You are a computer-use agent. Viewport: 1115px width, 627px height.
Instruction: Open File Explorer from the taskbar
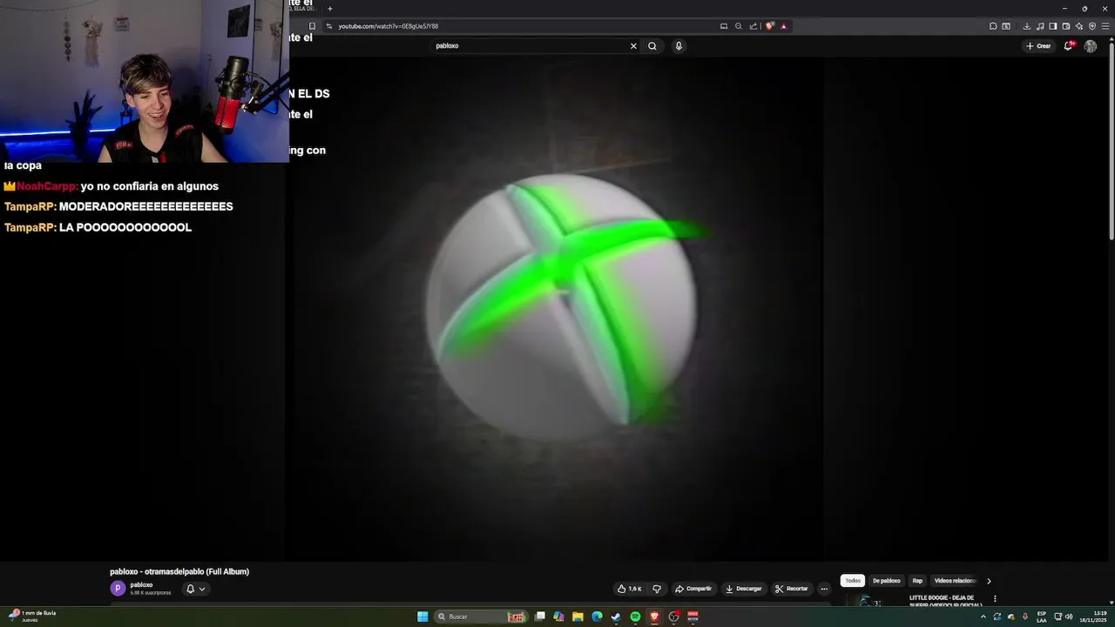pos(578,617)
